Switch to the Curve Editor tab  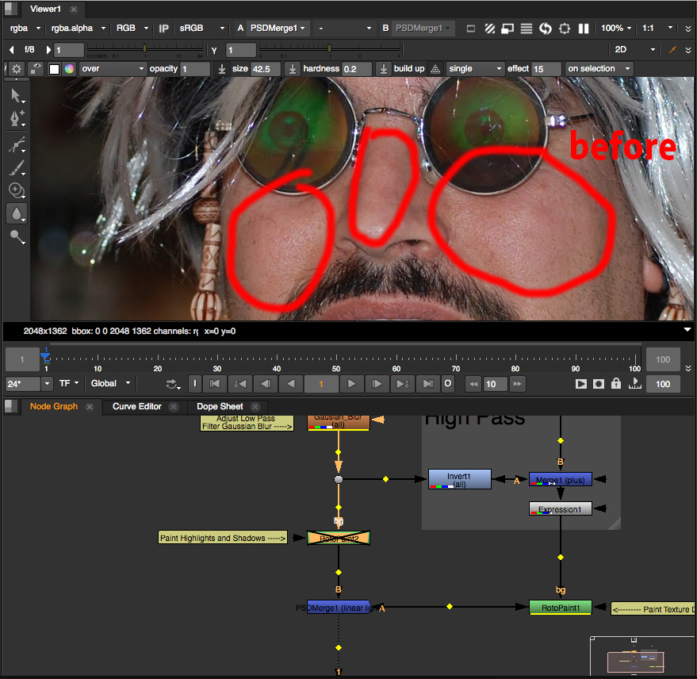coord(136,407)
